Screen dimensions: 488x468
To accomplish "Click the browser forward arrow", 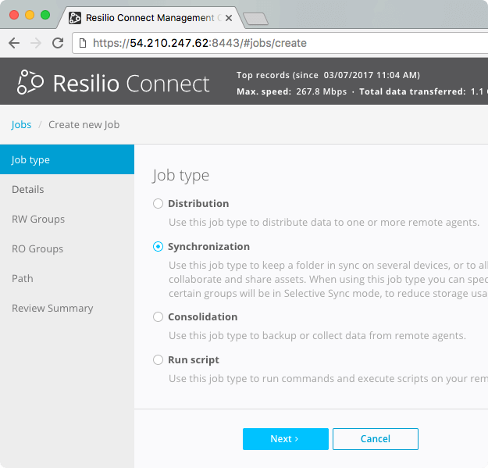I will click(x=36, y=43).
